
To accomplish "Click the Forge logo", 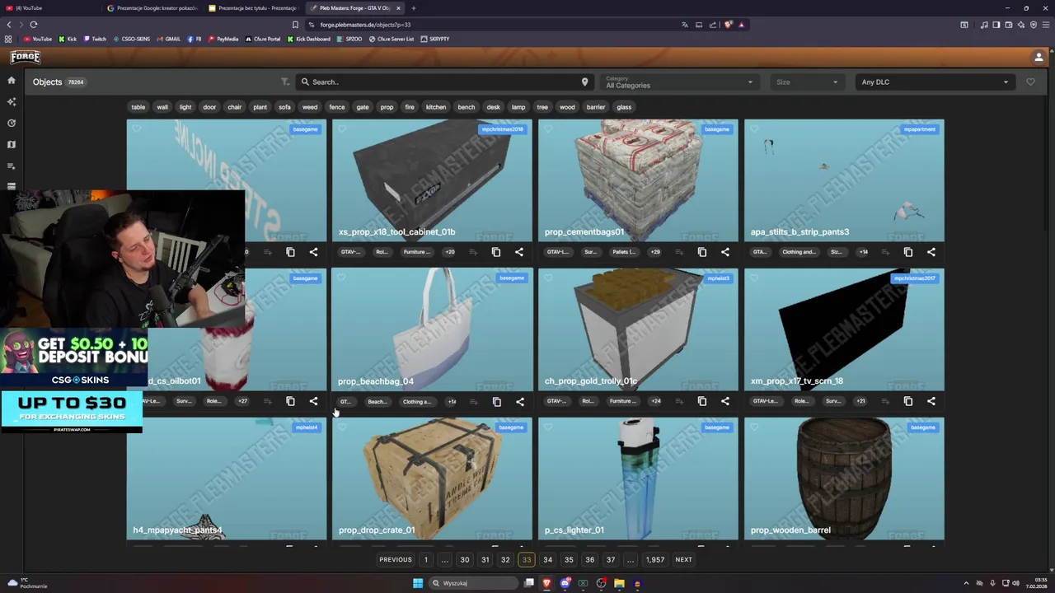I will click(25, 57).
